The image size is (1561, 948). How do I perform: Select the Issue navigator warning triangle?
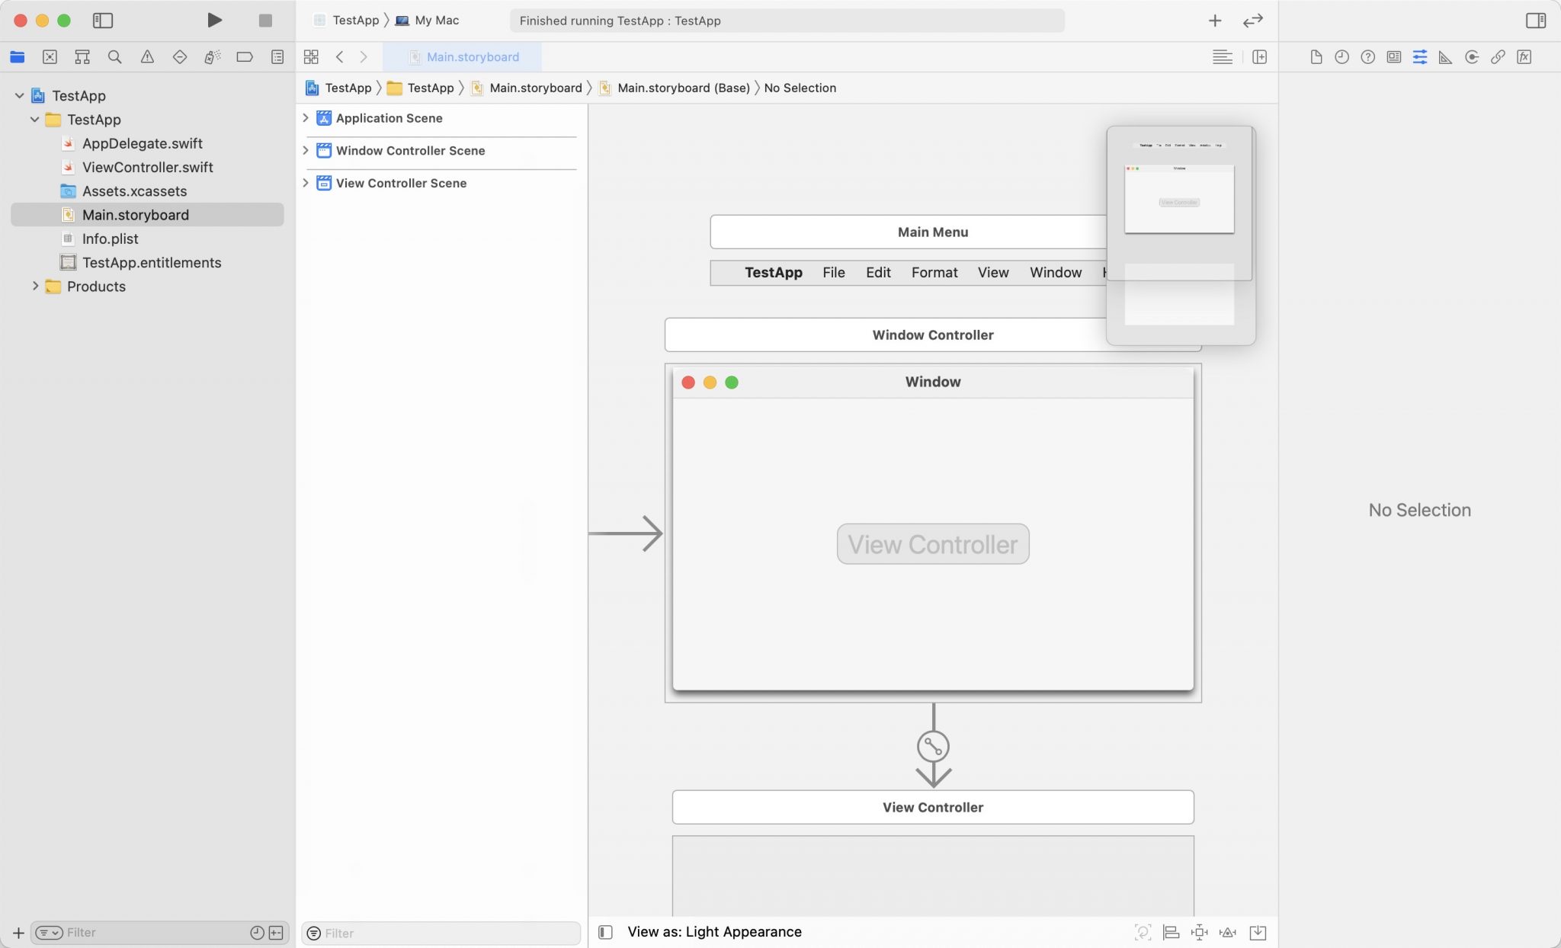pyautogui.click(x=147, y=56)
